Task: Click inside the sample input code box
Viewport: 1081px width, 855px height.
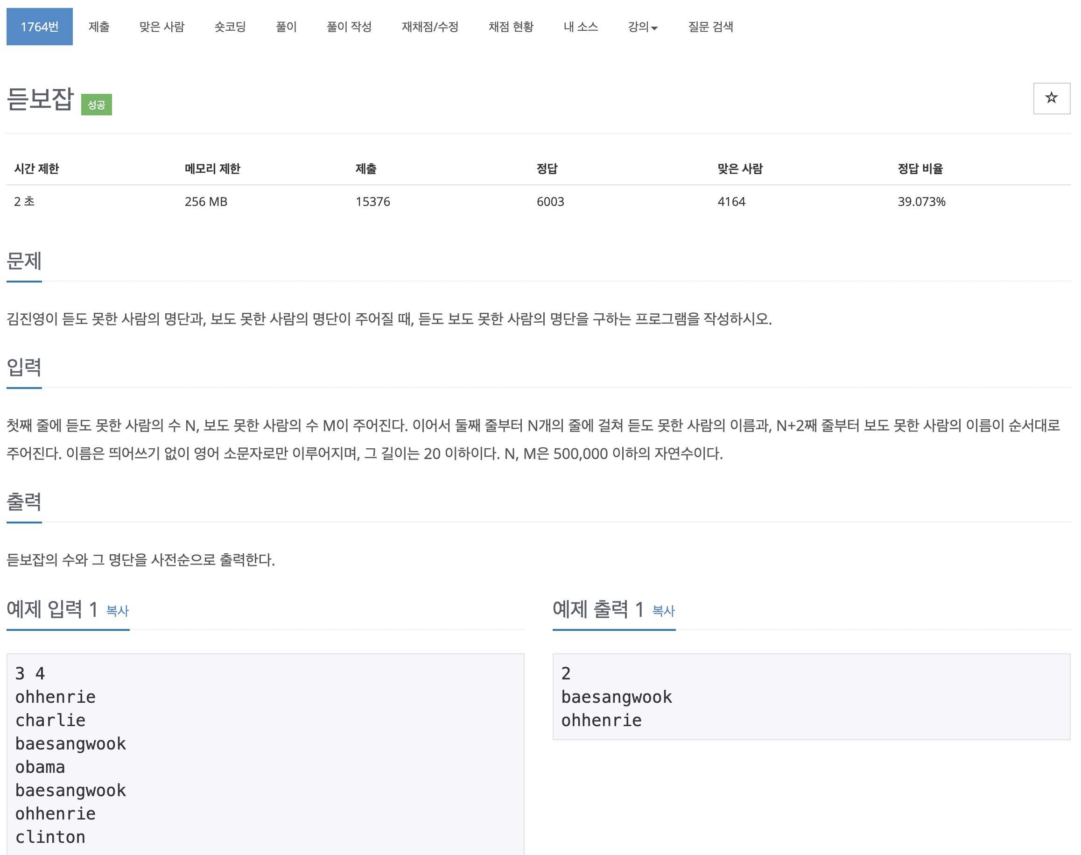Action: pos(265,751)
